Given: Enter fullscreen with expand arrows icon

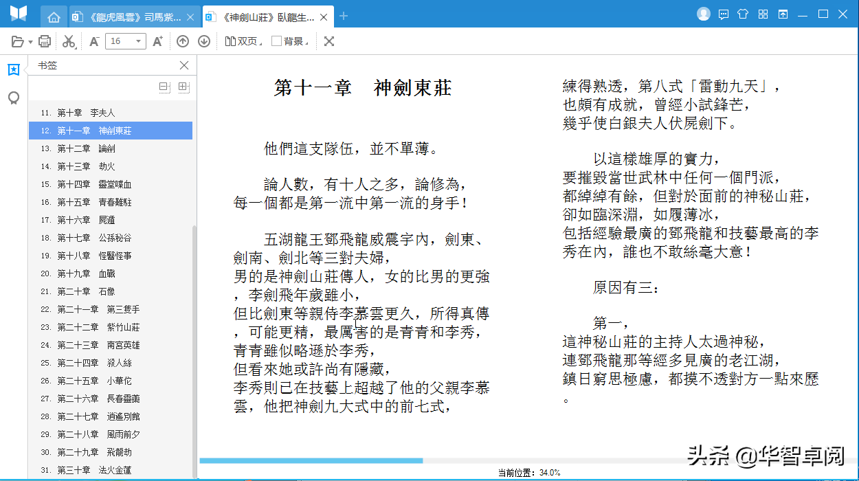Looking at the screenshot, I should (329, 41).
